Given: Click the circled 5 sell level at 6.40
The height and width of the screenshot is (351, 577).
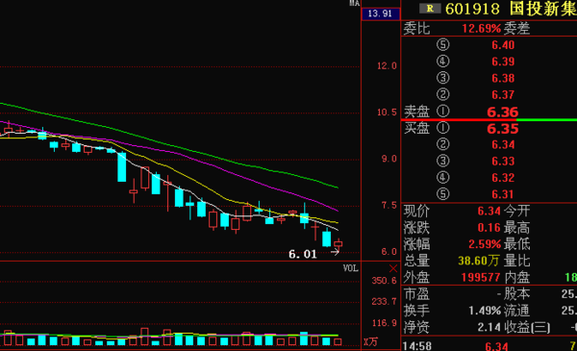Looking at the screenshot, I should pyautogui.click(x=443, y=45).
